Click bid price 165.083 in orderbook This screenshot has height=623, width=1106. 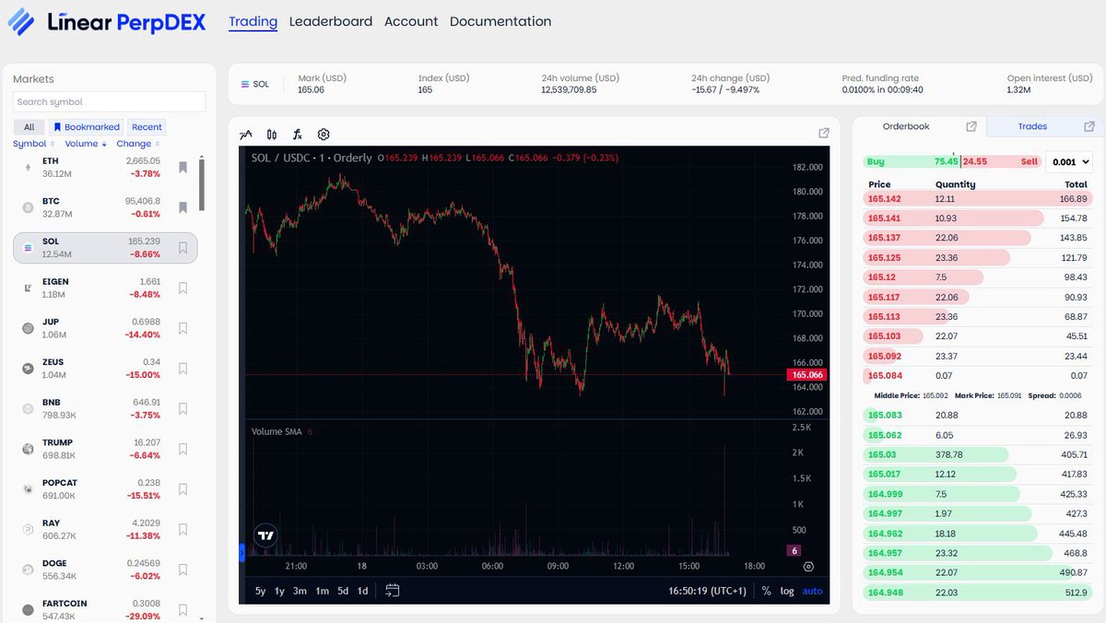(x=885, y=415)
